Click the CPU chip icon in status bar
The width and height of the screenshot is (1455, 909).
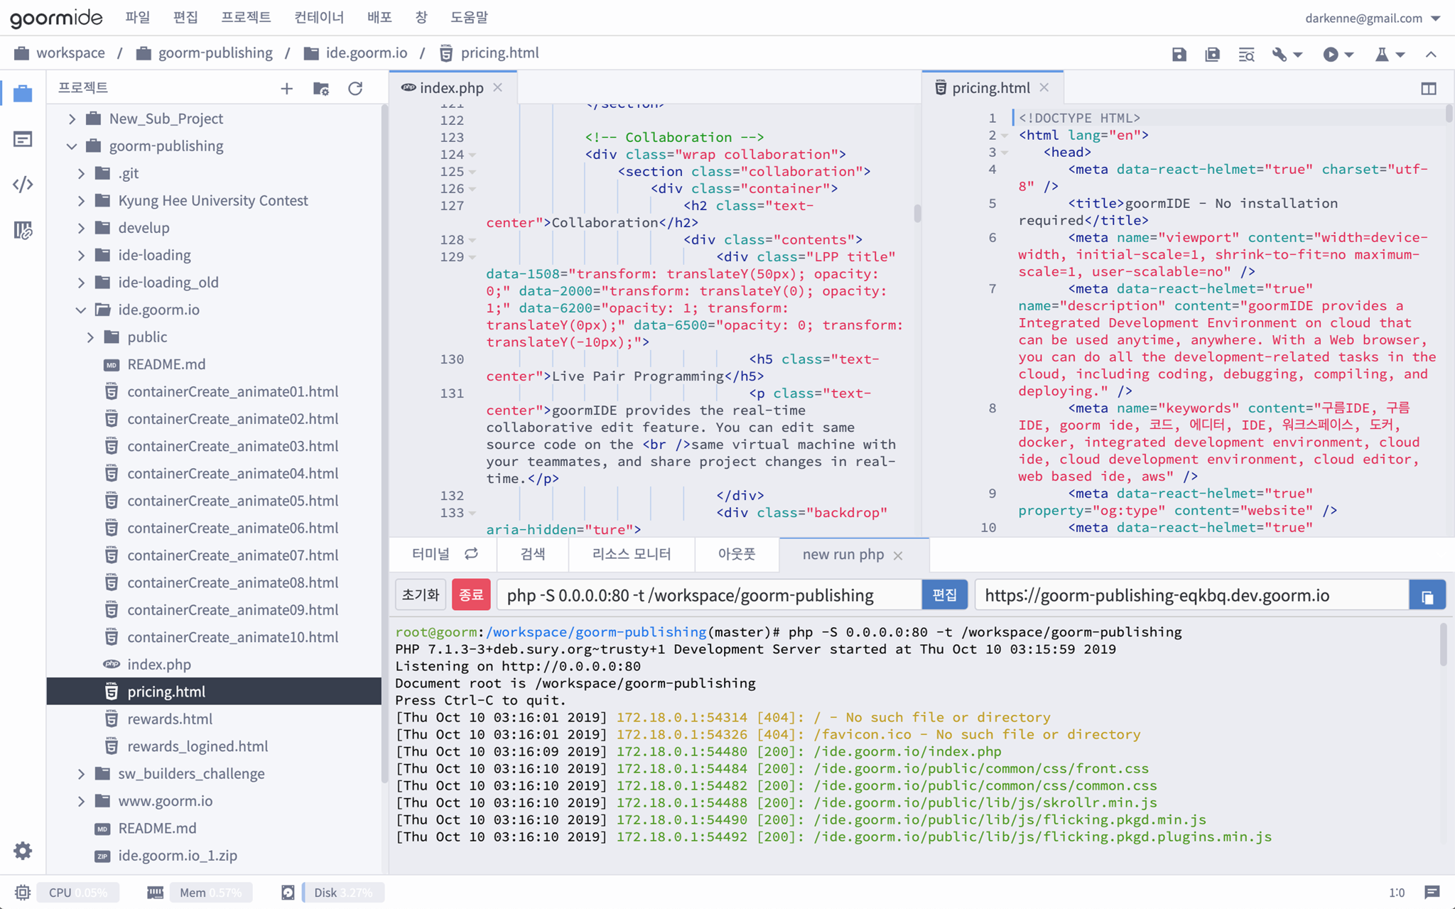[22, 893]
